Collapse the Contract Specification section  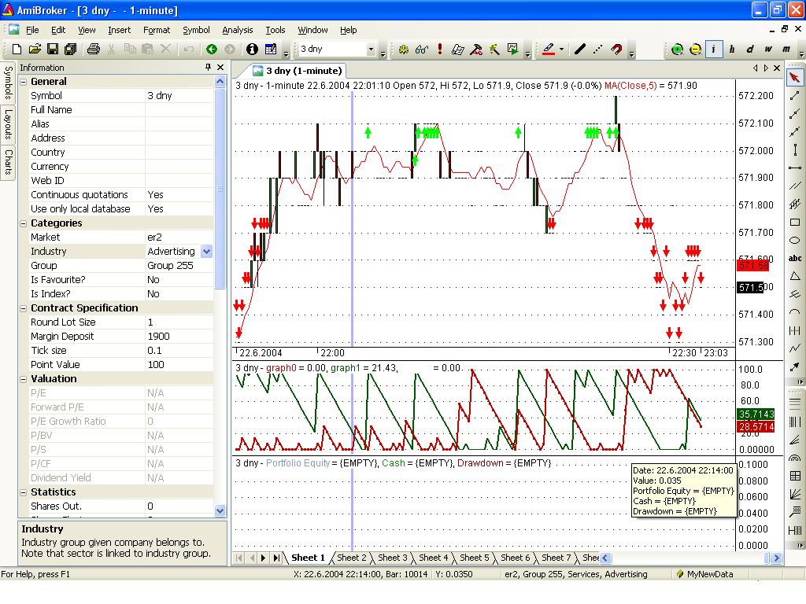pyautogui.click(x=24, y=308)
